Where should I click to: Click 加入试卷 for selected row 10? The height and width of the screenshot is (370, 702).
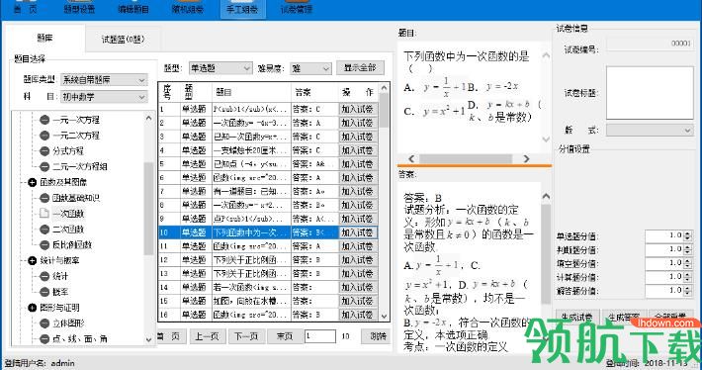(357, 232)
